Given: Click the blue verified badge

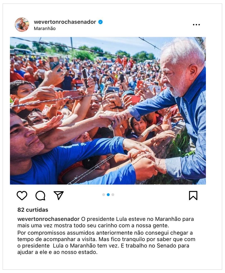Looking at the screenshot, I should coord(101,22).
